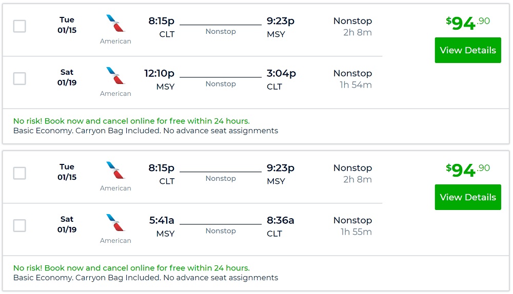Click the 1h 54m nonstop duration

click(356, 85)
